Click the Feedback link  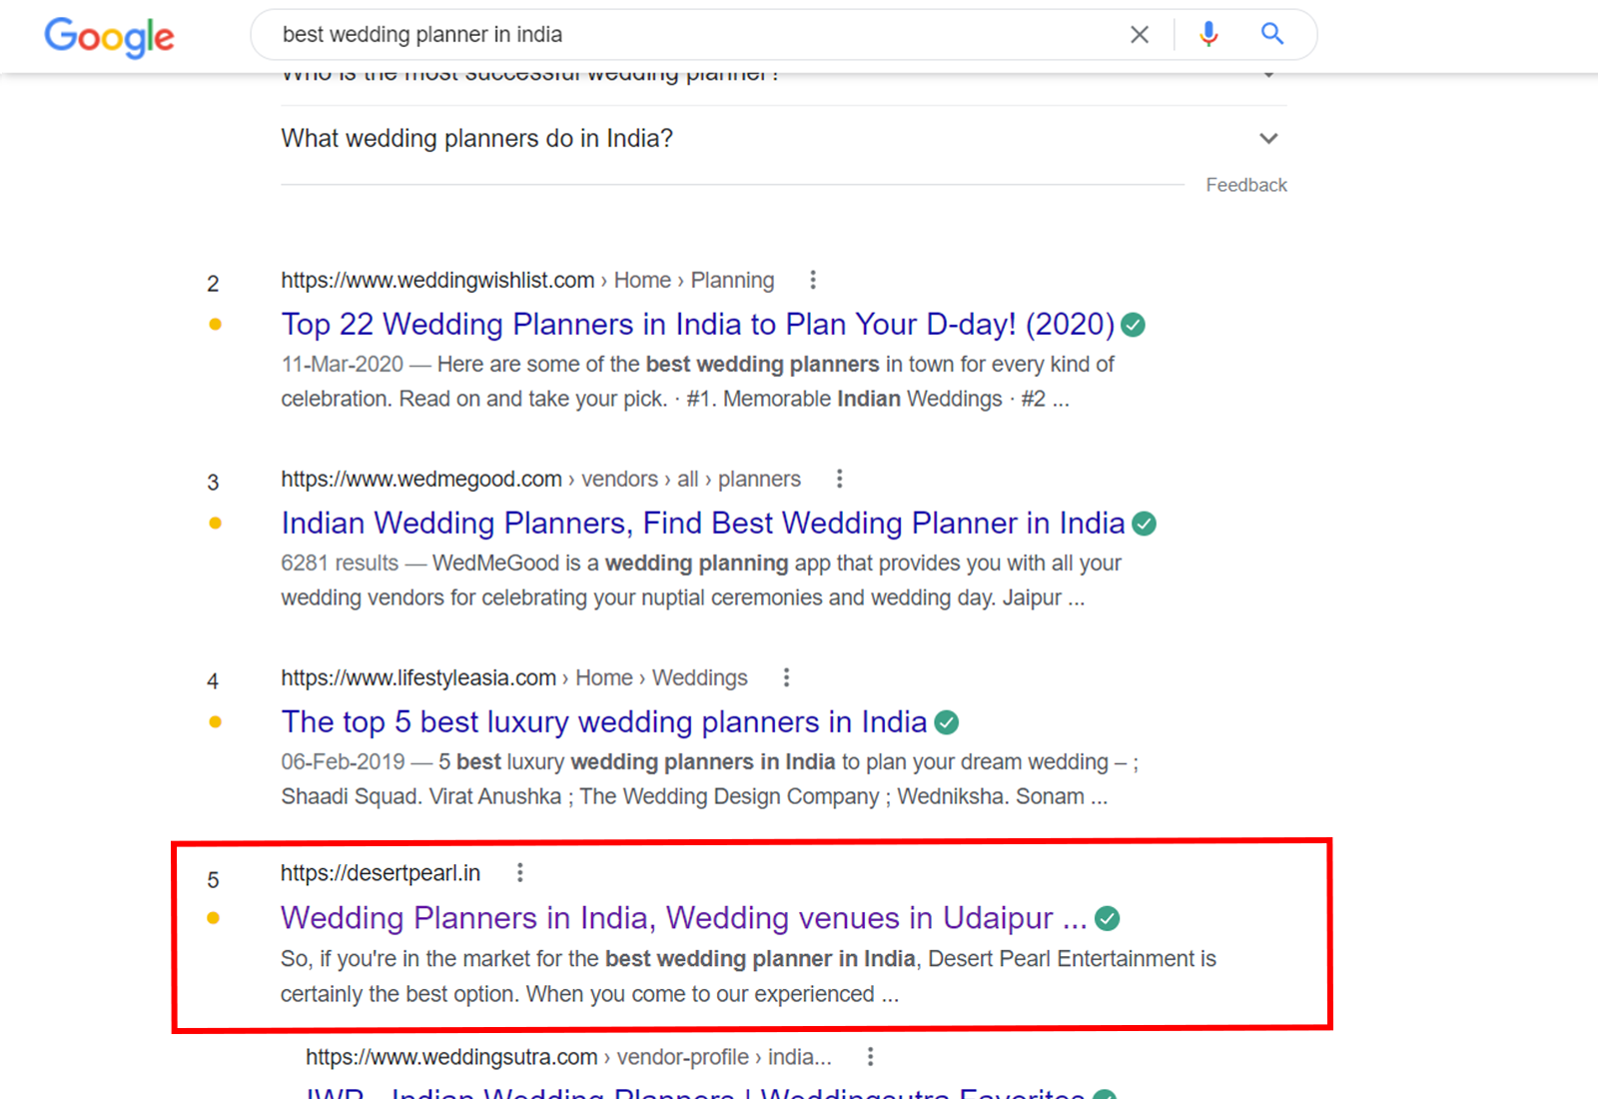(x=1245, y=185)
